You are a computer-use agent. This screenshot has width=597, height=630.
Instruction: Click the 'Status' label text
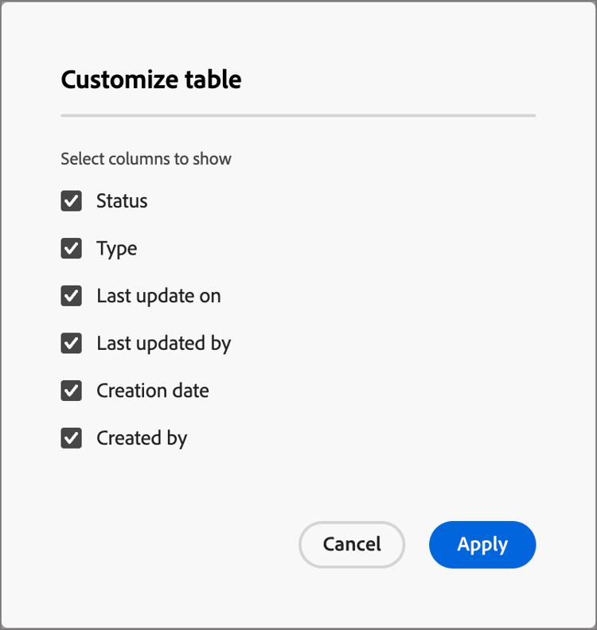click(x=122, y=201)
